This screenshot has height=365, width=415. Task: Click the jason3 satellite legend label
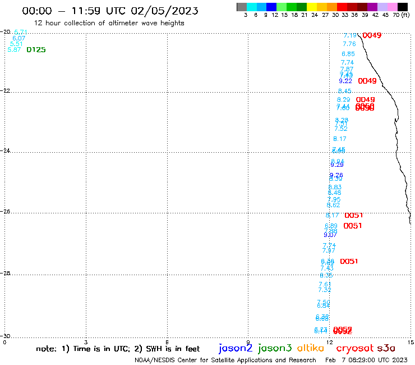(275, 348)
